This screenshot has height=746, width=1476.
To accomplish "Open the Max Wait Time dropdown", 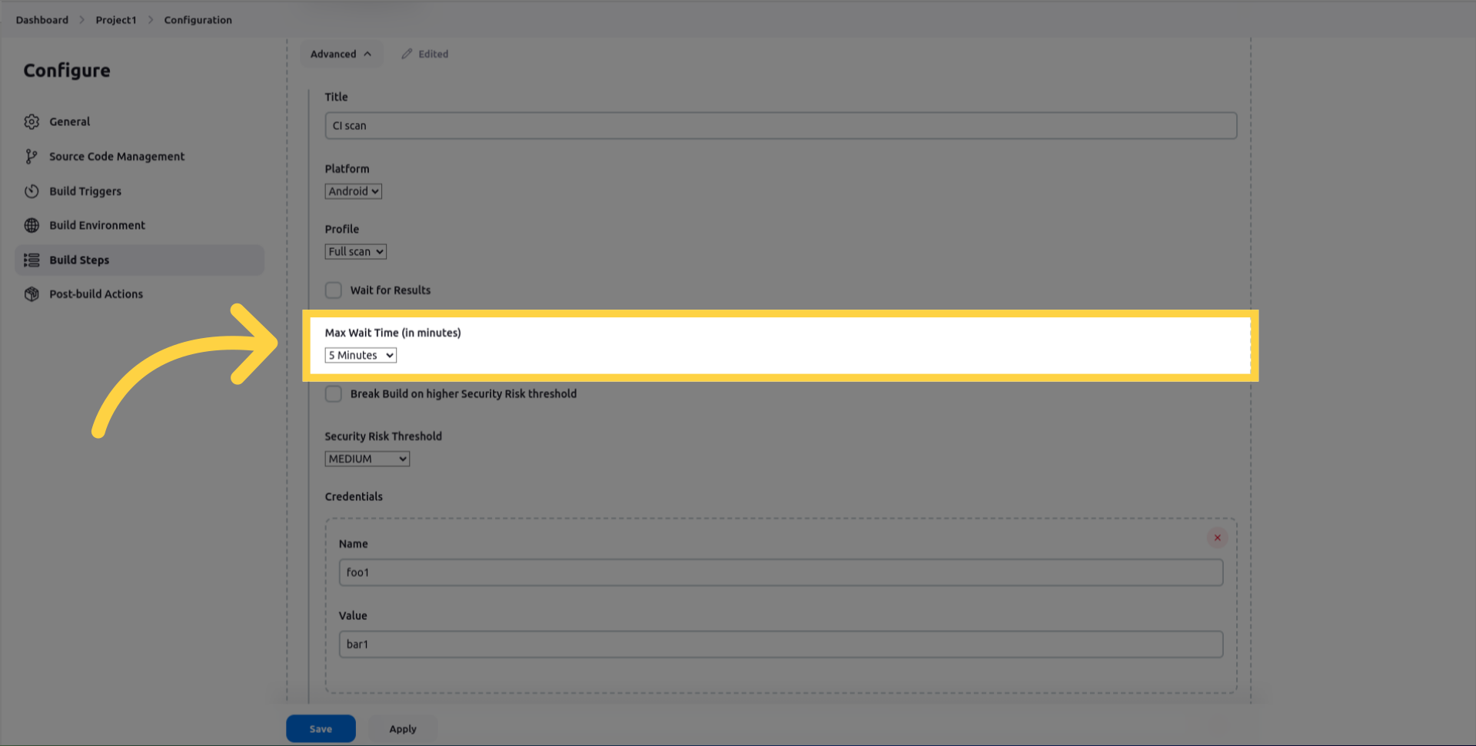I will tap(361, 355).
